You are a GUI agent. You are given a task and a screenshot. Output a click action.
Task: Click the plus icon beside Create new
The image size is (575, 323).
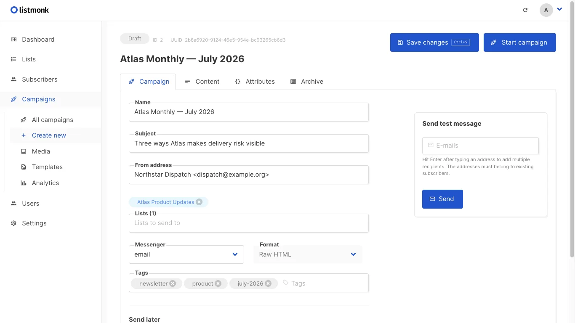click(x=24, y=135)
